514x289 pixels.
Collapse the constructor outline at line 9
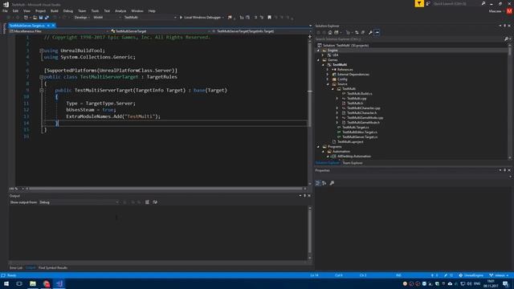(x=42, y=90)
